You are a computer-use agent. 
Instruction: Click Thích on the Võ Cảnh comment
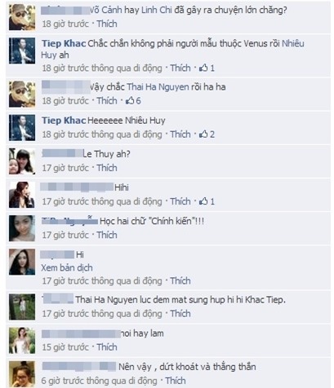pos(107,24)
